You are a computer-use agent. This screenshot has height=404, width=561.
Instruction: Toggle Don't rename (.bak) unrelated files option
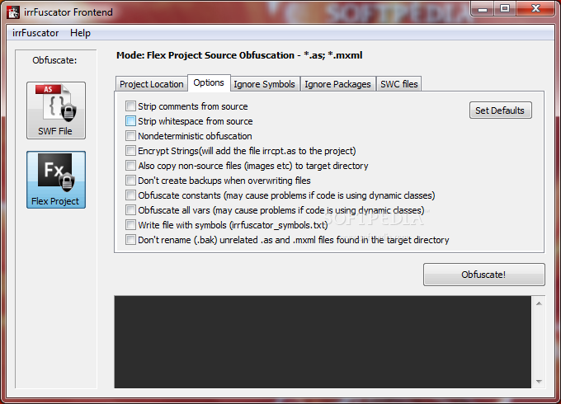pos(130,240)
